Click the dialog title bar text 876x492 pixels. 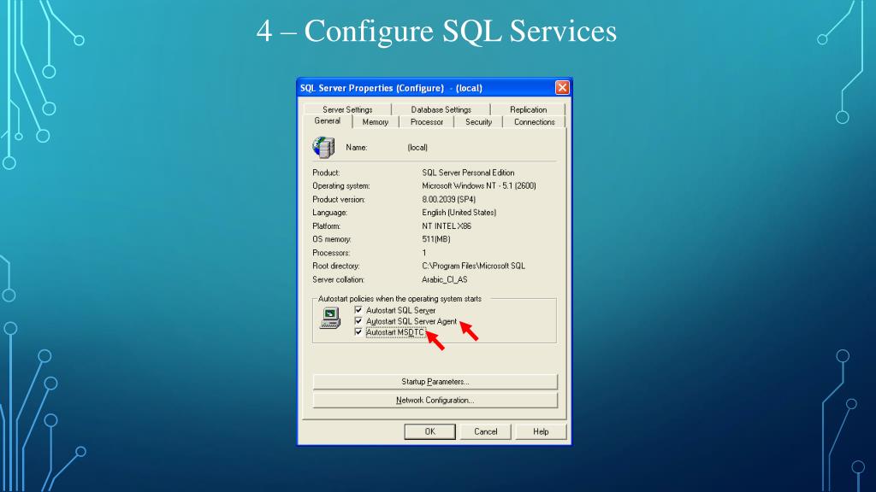pos(391,88)
